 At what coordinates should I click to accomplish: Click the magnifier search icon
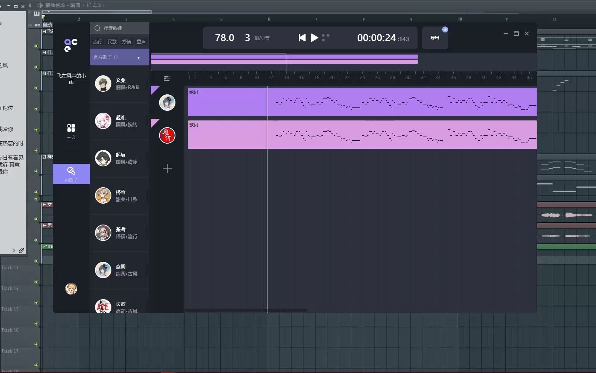[97, 28]
